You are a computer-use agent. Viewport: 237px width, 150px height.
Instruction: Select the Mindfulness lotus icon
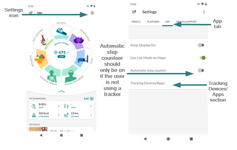[78, 40]
